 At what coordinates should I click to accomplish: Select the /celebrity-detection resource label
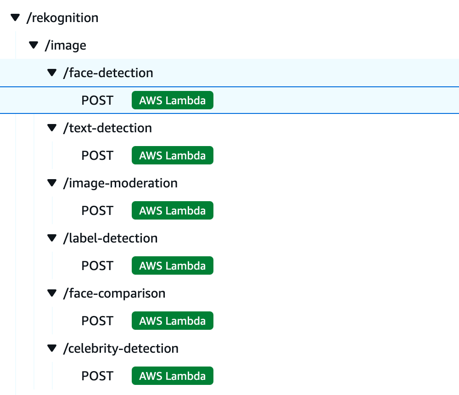[x=121, y=349]
